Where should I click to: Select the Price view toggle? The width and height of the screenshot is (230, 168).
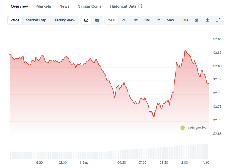click(15, 20)
